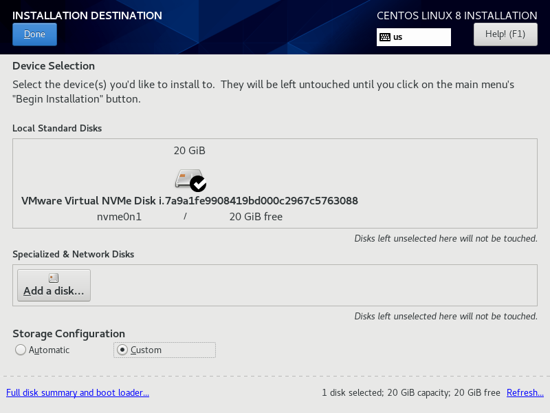Screen dimensions: 550x413
Task: Select the Automatic storage configuration radio
Action: 21,350
